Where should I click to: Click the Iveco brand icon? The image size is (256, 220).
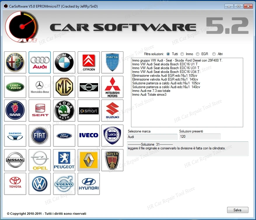click(x=88, y=135)
